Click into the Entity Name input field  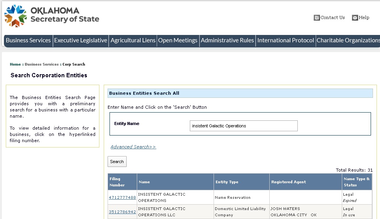click(244, 126)
